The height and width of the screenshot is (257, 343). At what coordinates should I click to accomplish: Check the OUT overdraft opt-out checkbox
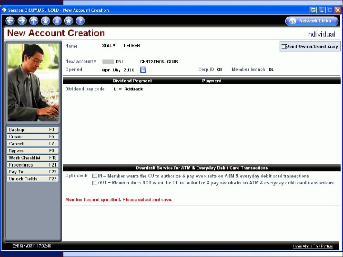(x=94, y=183)
